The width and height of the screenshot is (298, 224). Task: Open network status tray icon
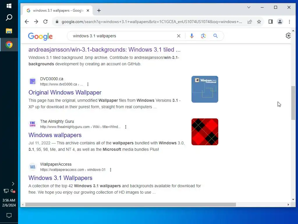point(6,191)
